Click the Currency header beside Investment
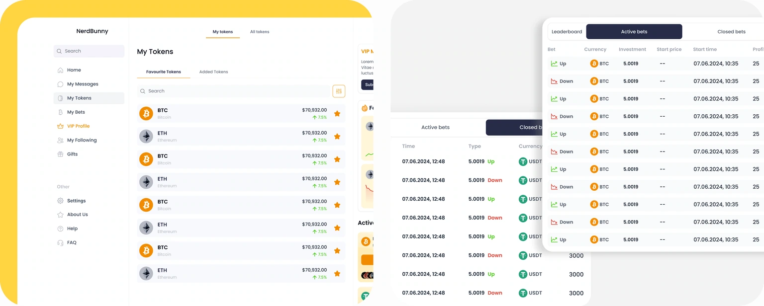Image resolution: width=764 pixels, height=306 pixels. tap(595, 49)
